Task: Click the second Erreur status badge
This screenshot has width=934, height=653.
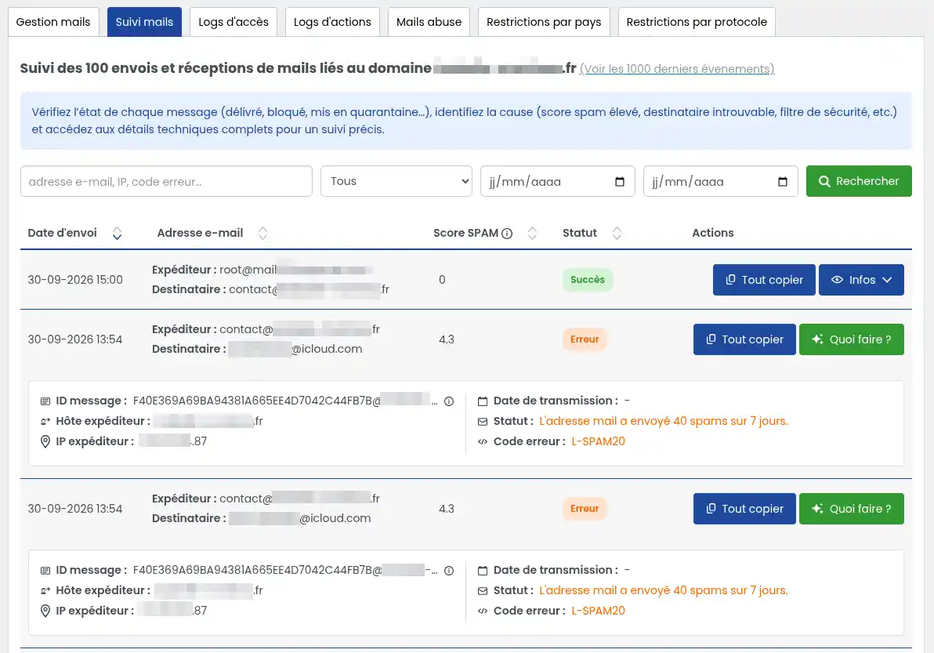Action: click(x=585, y=508)
